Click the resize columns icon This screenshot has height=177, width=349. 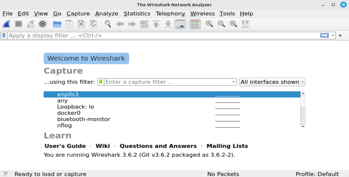(x=245, y=24)
